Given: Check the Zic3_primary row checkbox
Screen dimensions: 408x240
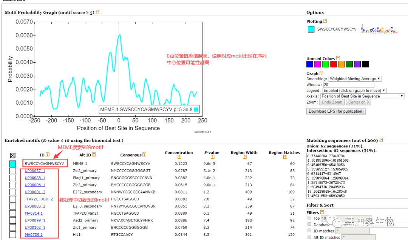Looking at the screenshot, I should pos(12,185).
